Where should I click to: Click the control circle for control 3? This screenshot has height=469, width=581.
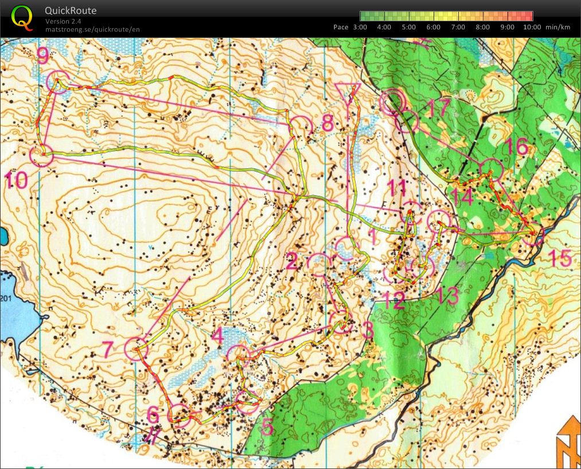(341, 323)
